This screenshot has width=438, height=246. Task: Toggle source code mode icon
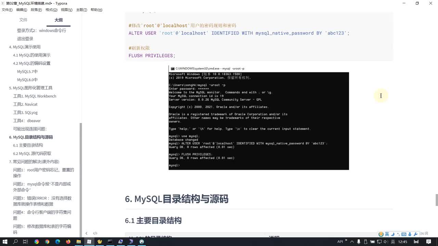(x=95, y=233)
